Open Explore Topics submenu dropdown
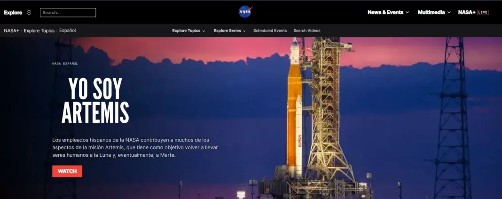502x199 pixels. click(x=188, y=31)
